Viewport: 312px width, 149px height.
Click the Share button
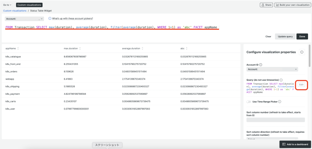(x=266, y=5)
